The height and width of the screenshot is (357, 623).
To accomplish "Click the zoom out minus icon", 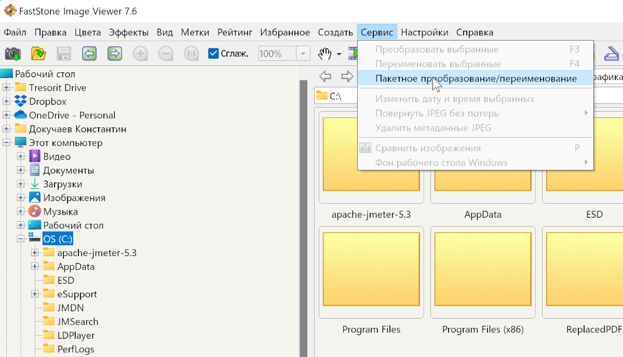I will tap(166, 54).
